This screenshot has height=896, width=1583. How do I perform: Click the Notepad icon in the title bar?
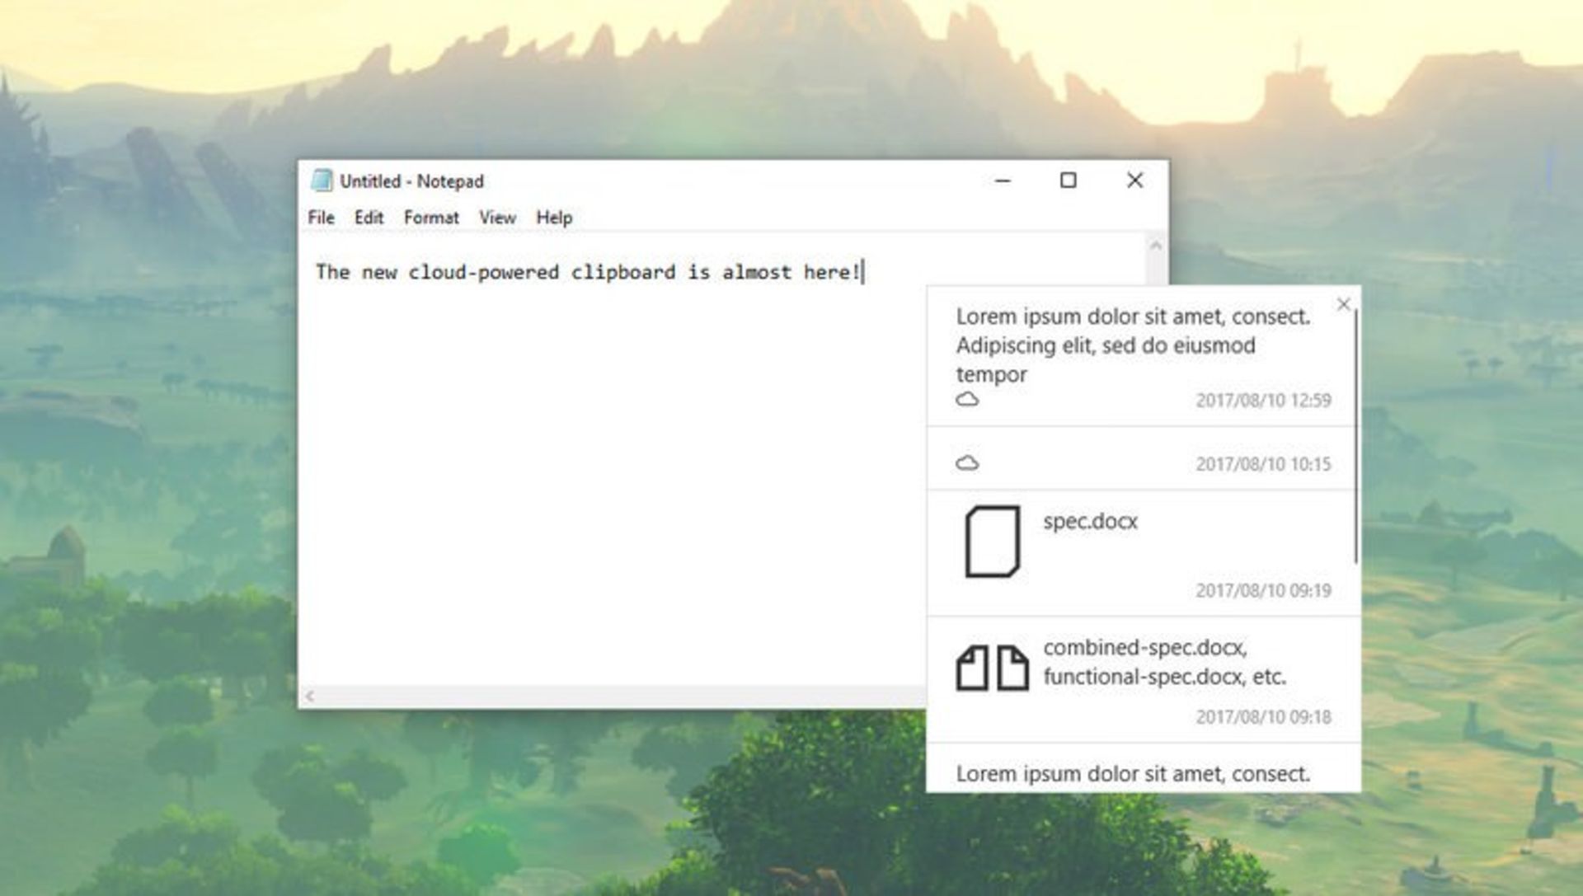(x=322, y=181)
